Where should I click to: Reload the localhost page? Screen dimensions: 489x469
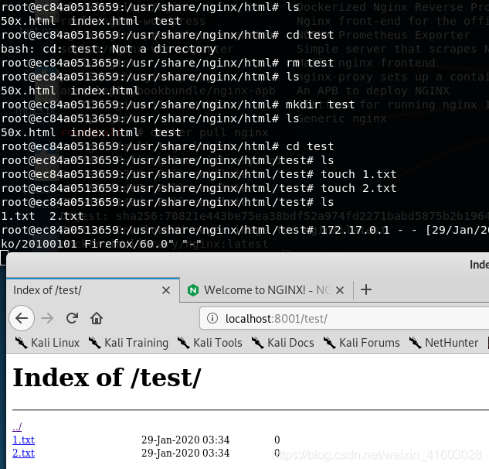[72, 318]
